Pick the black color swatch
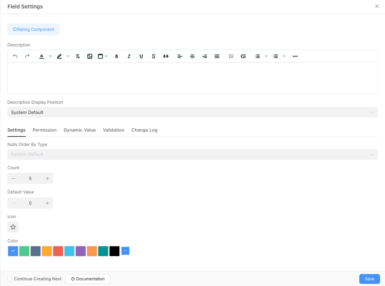385x286 pixels. [114, 251]
